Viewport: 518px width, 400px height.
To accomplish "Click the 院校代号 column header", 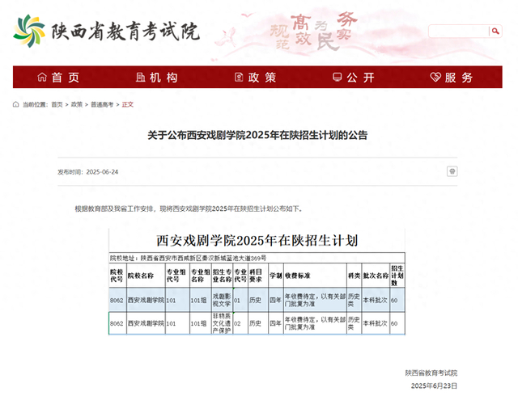I will pos(117,276).
